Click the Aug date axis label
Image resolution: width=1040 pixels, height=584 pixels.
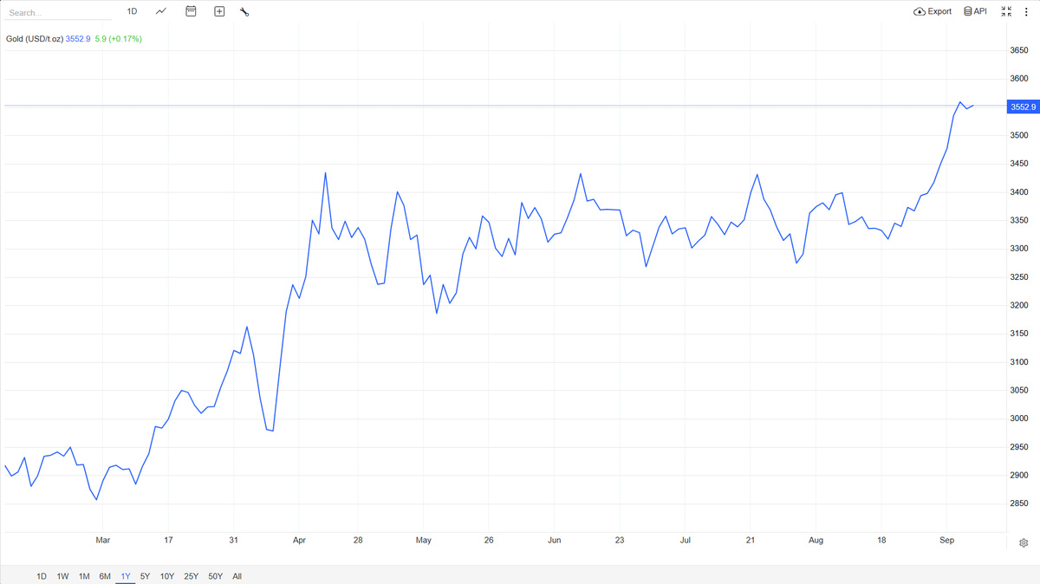point(816,541)
